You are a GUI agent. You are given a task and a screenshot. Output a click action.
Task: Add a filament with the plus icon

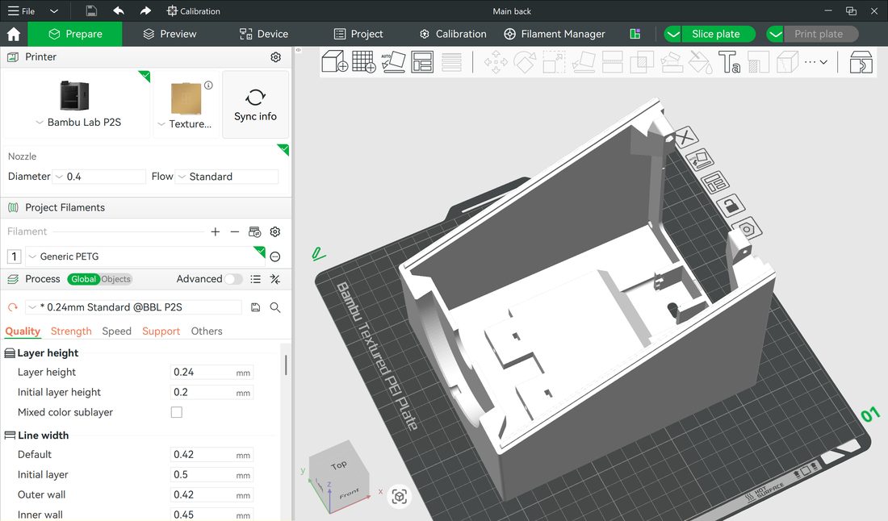216,231
